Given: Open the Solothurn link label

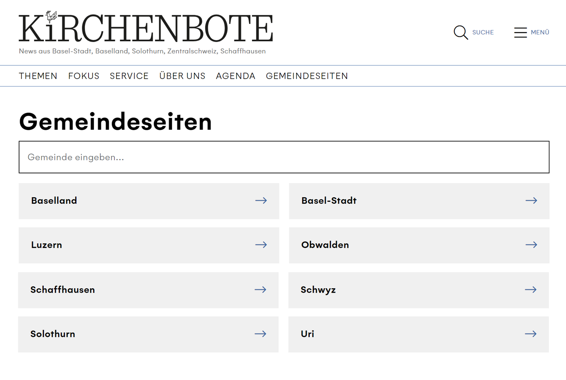Looking at the screenshot, I should 53,334.
